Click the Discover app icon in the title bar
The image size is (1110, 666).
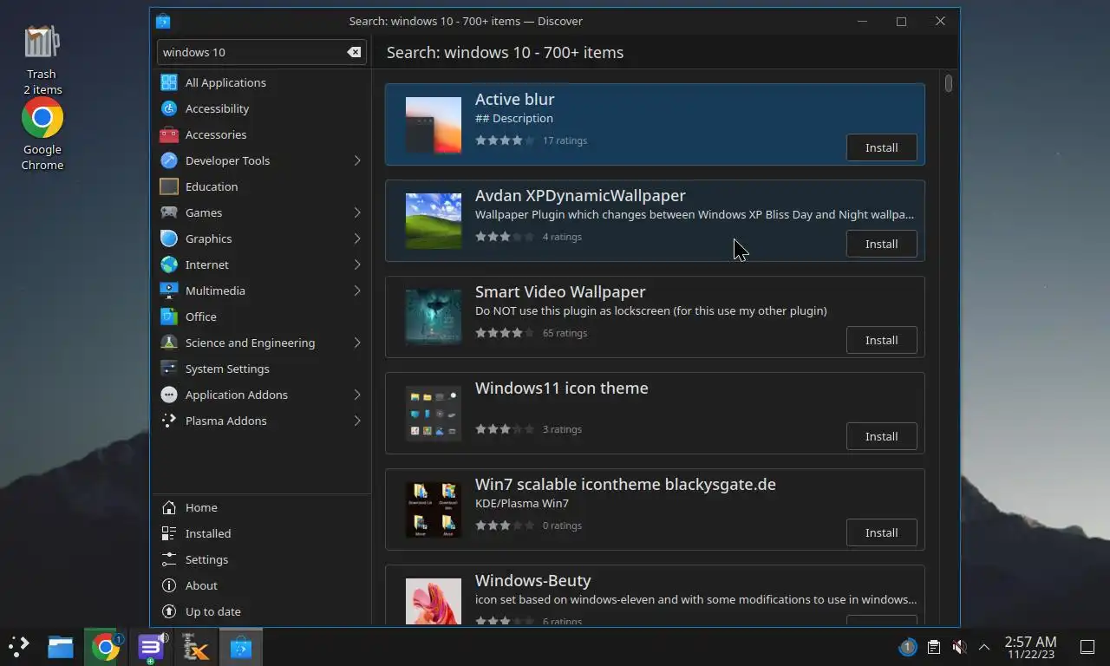tap(163, 21)
